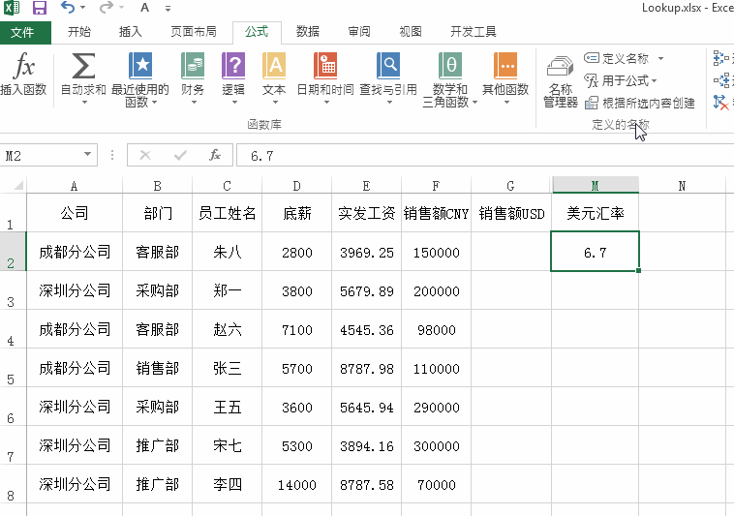Switch to the 开始 tab
The height and width of the screenshot is (516, 734).
(79, 31)
